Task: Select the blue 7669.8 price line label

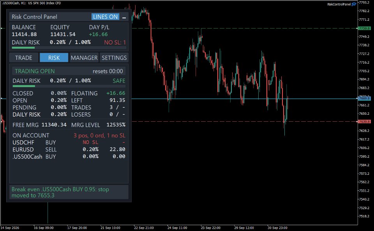Action: coord(364,98)
